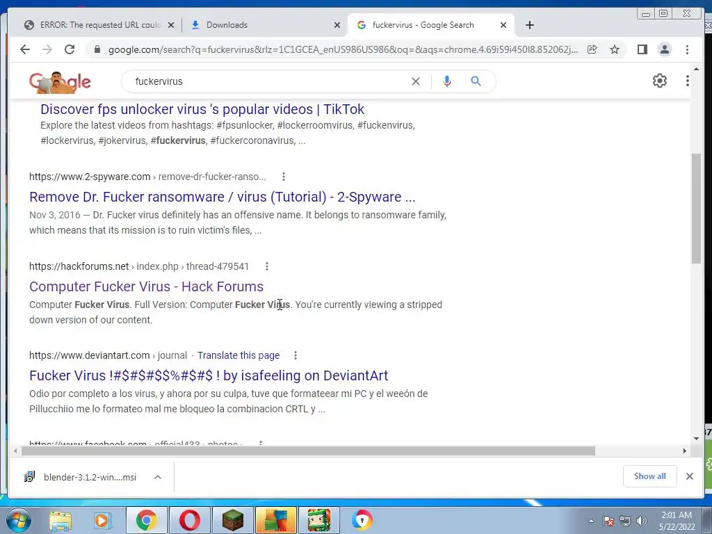The height and width of the screenshot is (534, 712).
Task: Open Opera browser from the taskbar
Action: coord(189,520)
